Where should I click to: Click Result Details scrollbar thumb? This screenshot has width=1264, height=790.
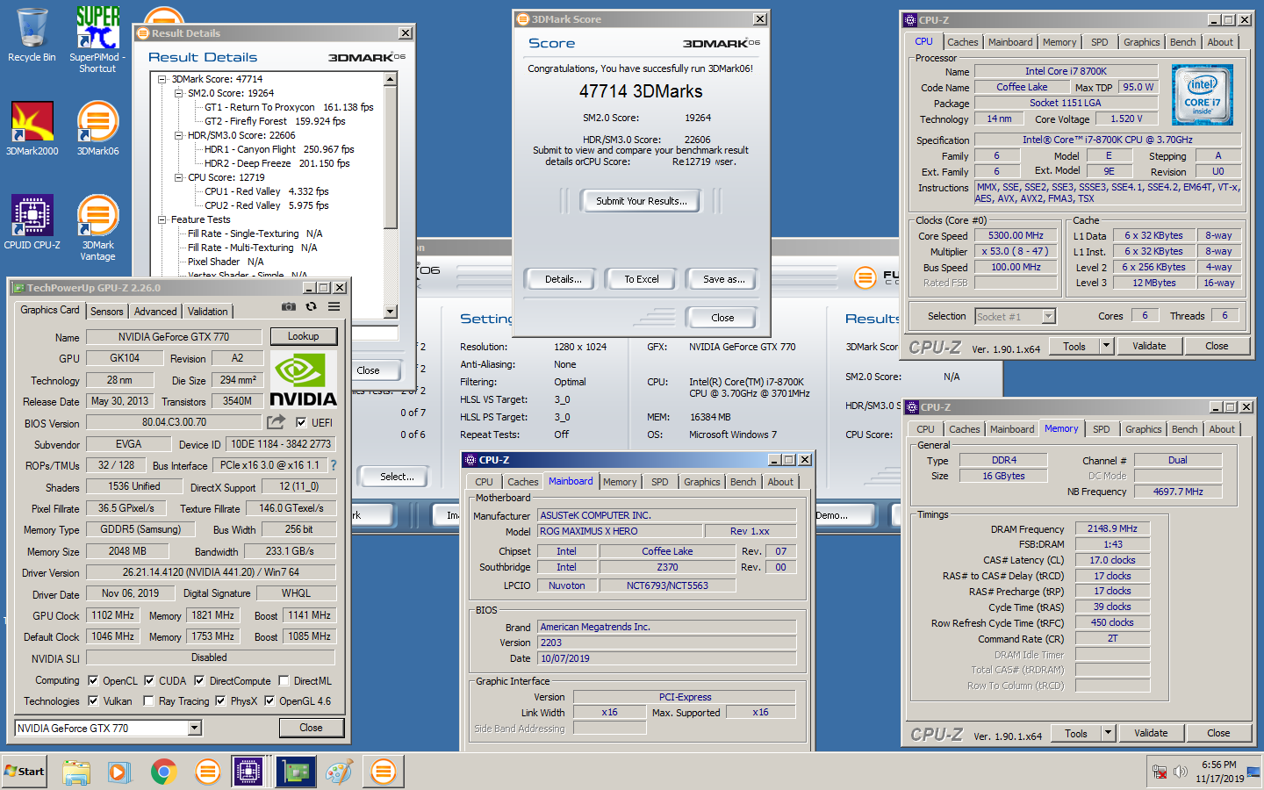click(x=391, y=158)
